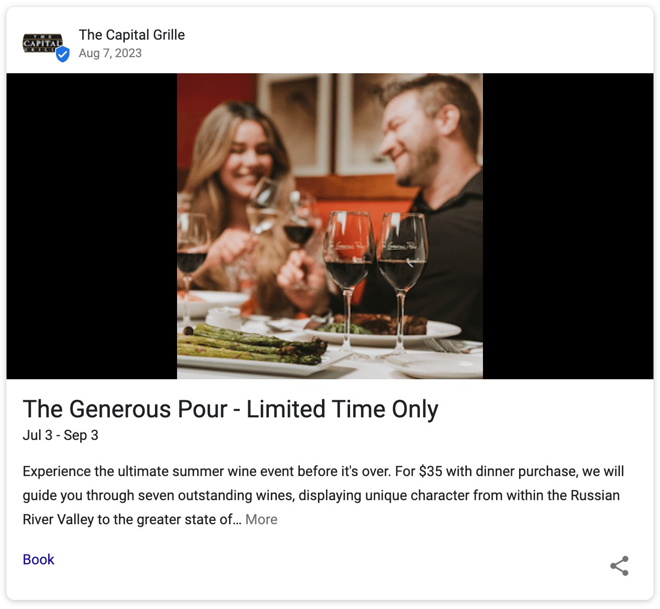Click the event description text
660x609 pixels.
(323, 495)
